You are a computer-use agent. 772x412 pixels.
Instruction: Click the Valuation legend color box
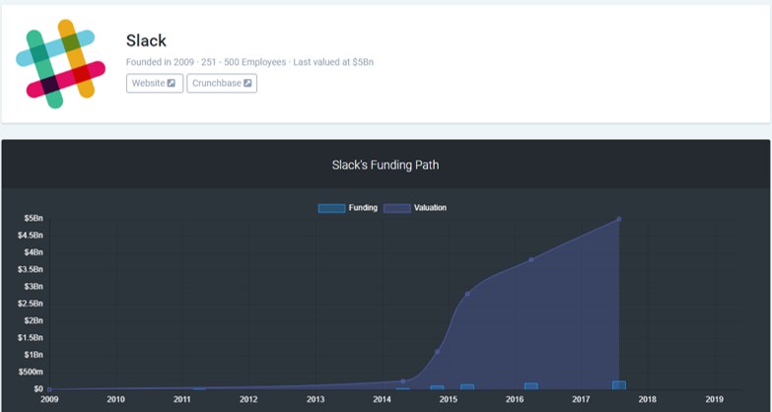point(396,208)
